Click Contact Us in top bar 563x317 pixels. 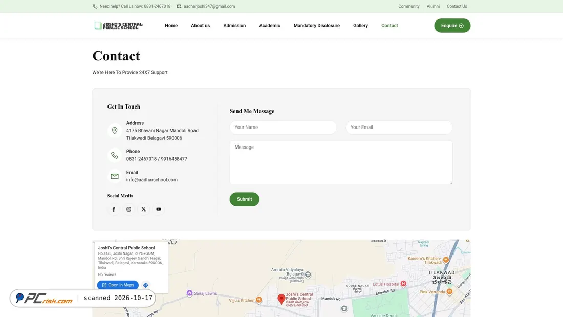457,6
